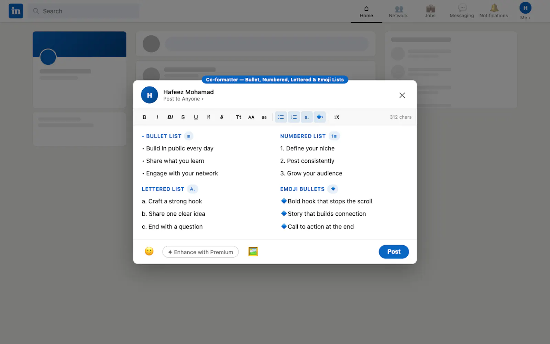Open the Messaging tab
Screen dimensions: 550x344
(462, 11)
